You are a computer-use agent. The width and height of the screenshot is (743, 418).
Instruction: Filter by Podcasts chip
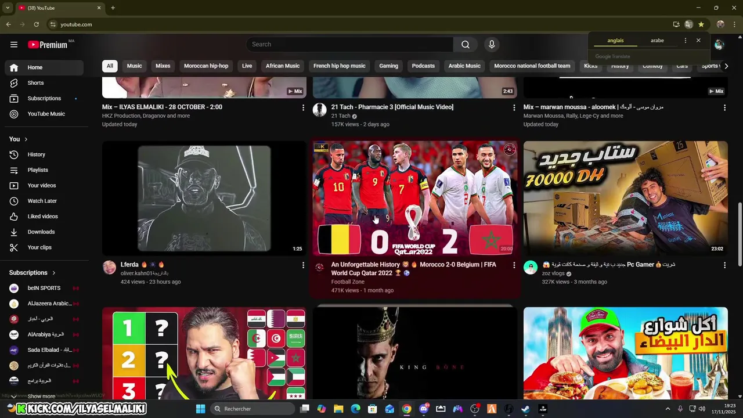pyautogui.click(x=423, y=66)
